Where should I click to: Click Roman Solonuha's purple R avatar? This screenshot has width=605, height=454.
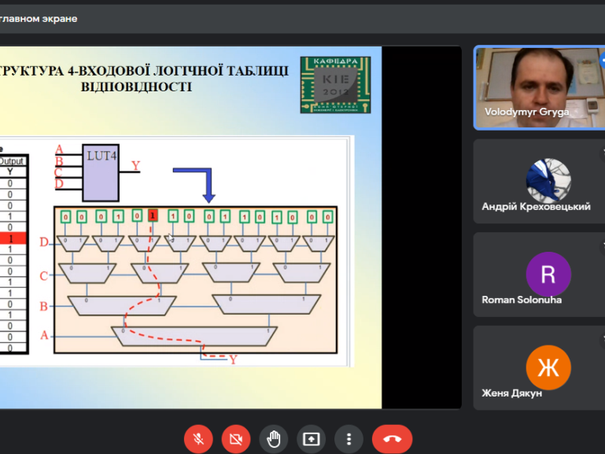[548, 274]
